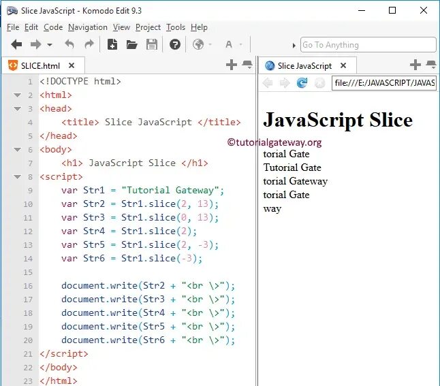Click 'torial Gateway' output in preview
Image resolution: width=440 pixels, height=386 pixels.
click(295, 181)
